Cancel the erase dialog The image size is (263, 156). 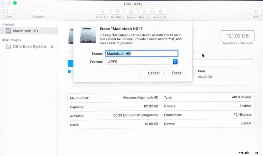(154, 73)
